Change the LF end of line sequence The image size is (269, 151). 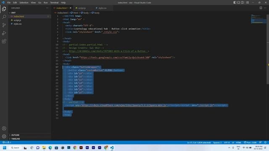coord(233,143)
